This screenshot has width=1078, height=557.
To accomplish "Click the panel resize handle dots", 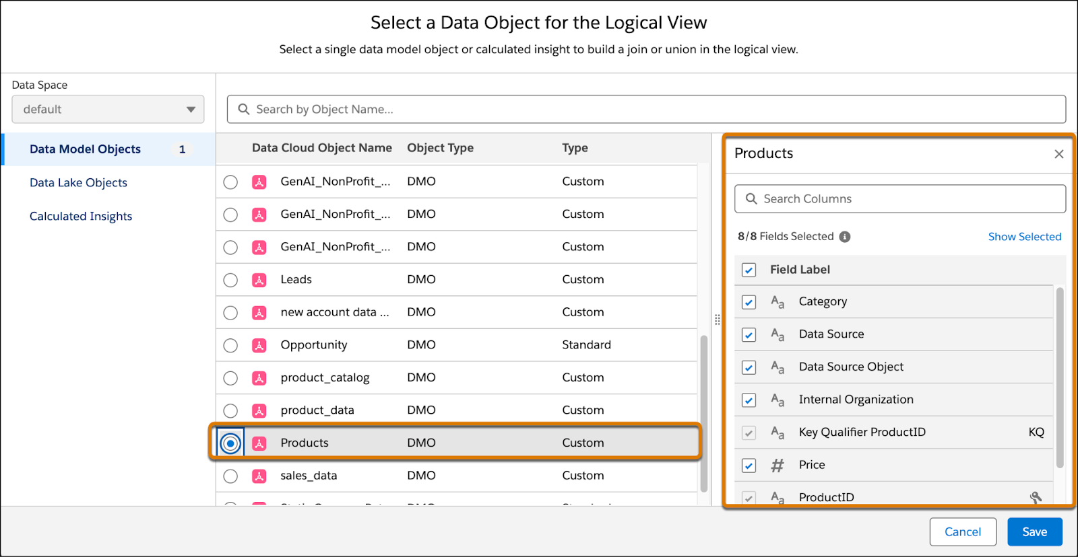I will tap(718, 320).
